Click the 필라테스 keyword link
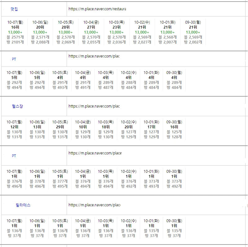Viewport: 248px width, 247px height. [x=23, y=205]
